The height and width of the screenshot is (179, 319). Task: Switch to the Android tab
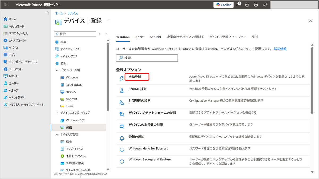coord(155,37)
